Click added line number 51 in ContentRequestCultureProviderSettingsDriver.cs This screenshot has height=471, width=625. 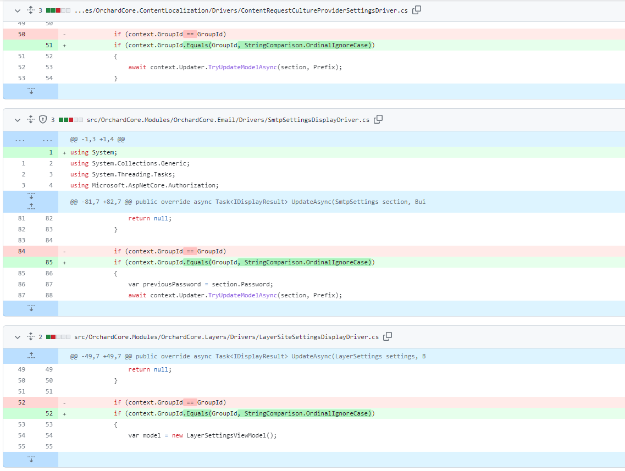tap(49, 46)
